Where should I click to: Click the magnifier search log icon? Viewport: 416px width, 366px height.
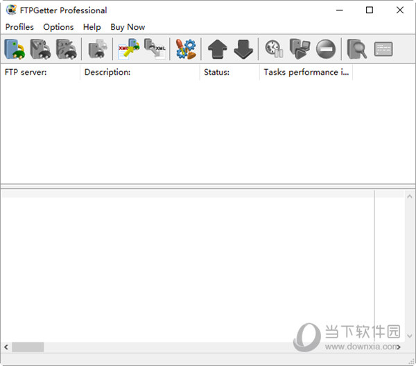[357, 49]
